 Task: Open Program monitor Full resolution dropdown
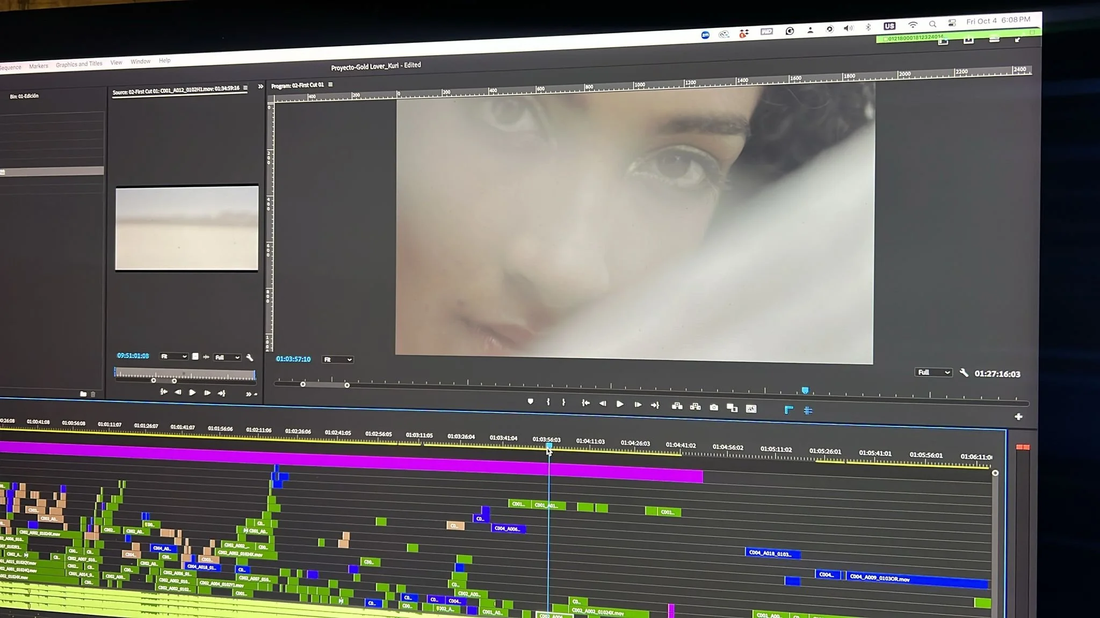pos(933,372)
